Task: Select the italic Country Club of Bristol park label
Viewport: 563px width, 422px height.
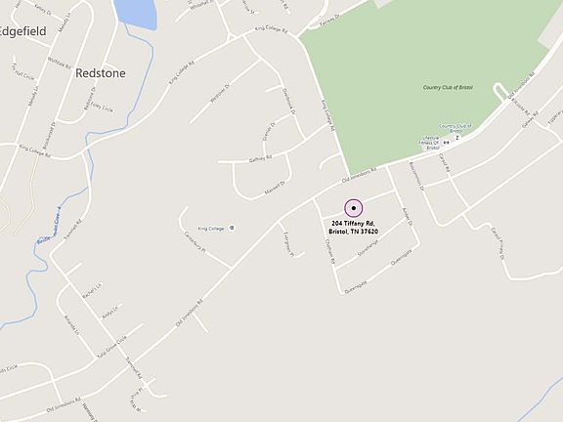Action: point(448,87)
